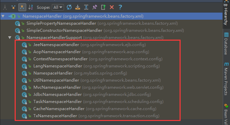
Task: Click class icon of TaskNamespaceHandler
Action: pyautogui.click(x=24, y=102)
